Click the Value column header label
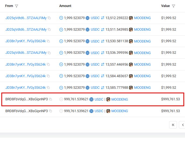The height and width of the screenshot is (149, 185). pyautogui.click(x=165, y=6)
